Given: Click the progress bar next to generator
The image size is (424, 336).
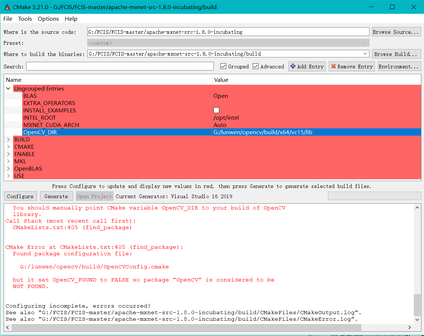Looking at the screenshot, I should coord(375,196).
